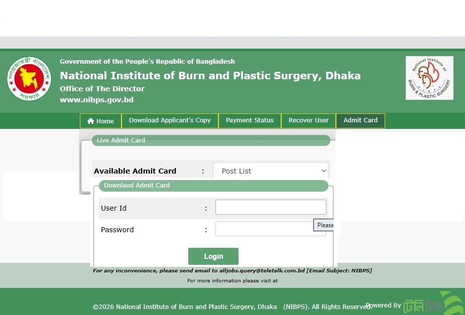Image resolution: width=465 pixels, height=315 pixels.
Task: Open the Download Applicant's Copy page
Action: coord(170,120)
